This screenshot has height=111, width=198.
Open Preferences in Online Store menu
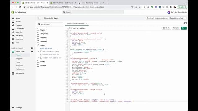click(x=20, y=69)
